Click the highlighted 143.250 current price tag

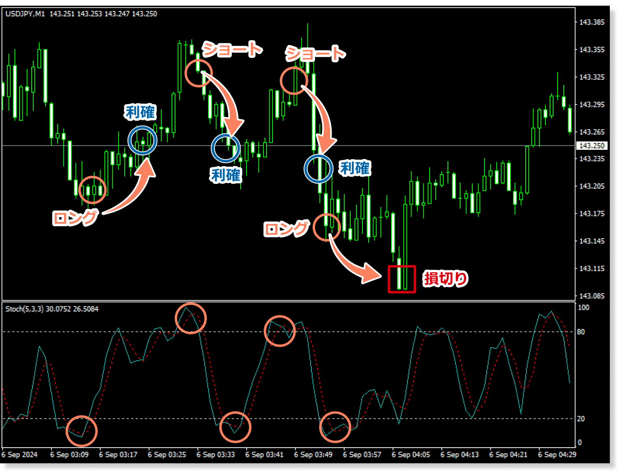pos(592,145)
